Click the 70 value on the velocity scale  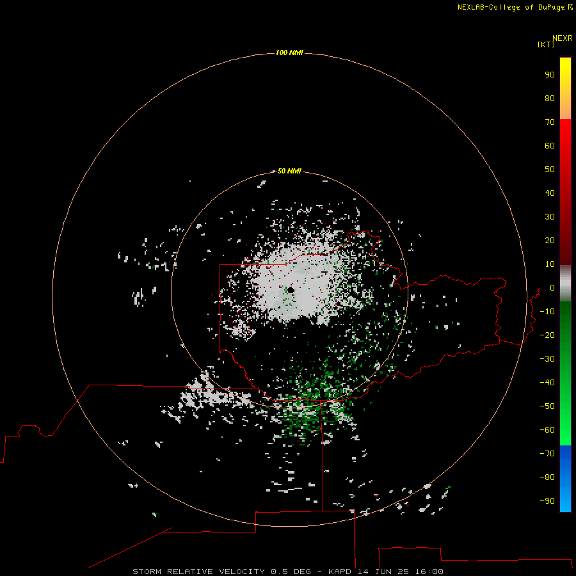550,122
